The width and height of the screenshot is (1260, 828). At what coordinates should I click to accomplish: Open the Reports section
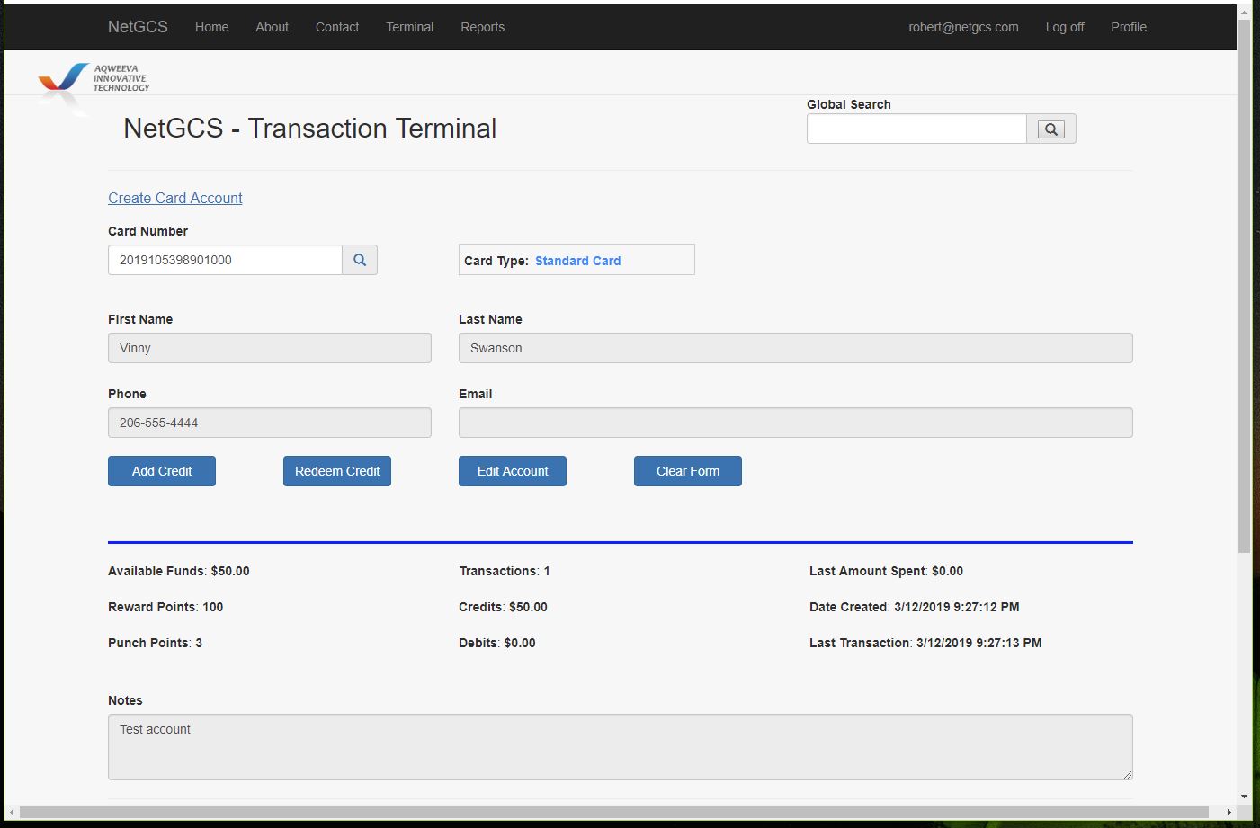[482, 27]
